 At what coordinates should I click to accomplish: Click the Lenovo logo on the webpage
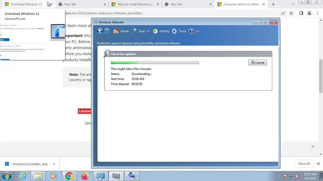(85, 111)
